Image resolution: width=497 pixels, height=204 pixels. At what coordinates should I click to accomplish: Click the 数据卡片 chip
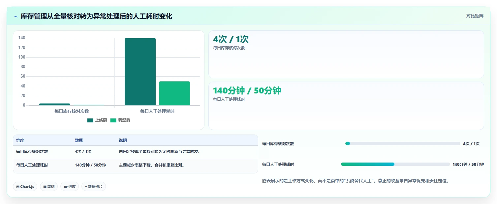click(x=94, y=187)
